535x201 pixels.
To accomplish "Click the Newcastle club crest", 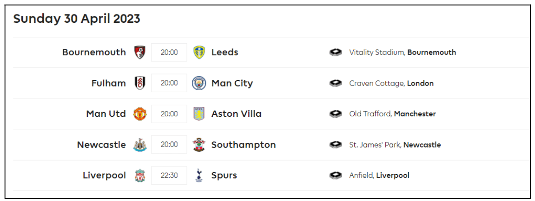I will click(x=139, y=145).
